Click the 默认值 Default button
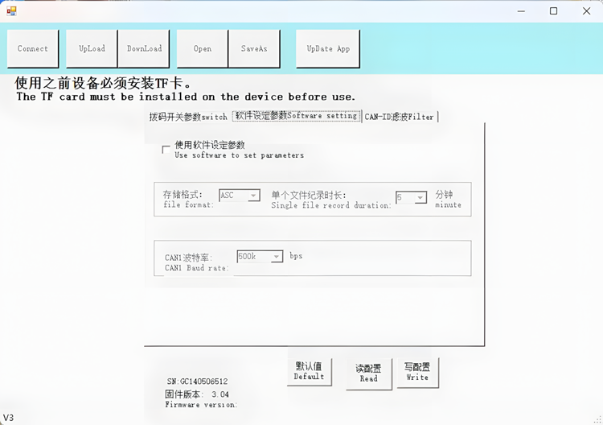The height and width of the screenshot is (425, 603). (309, 371)
